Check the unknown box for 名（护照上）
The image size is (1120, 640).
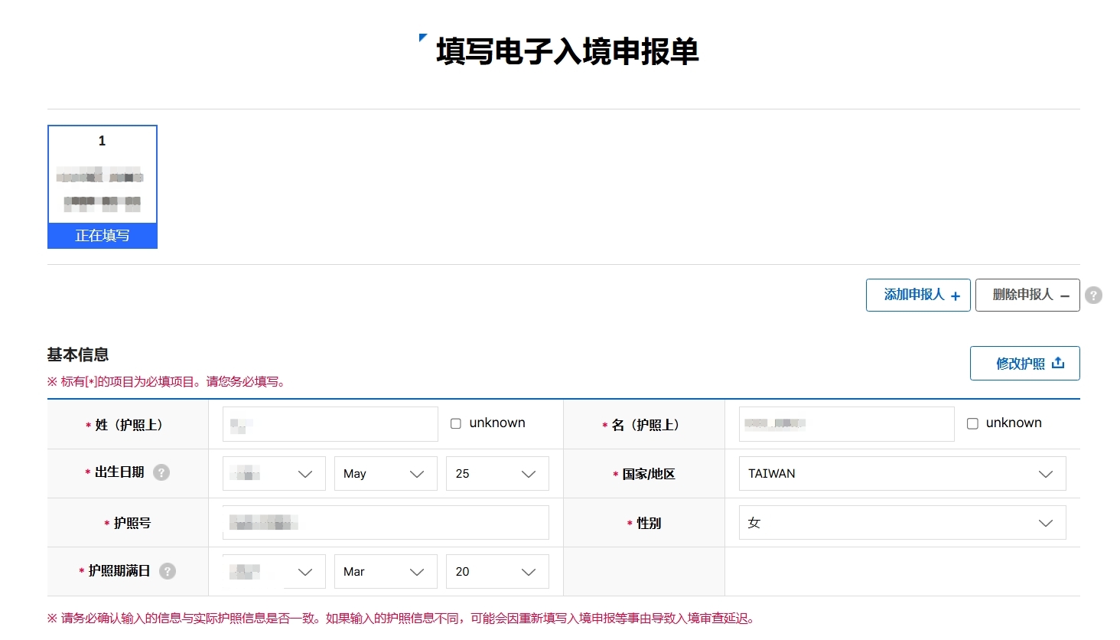(972, 423)
